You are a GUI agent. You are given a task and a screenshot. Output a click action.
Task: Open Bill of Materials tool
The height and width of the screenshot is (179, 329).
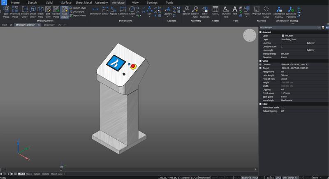(x=204, y=12)
